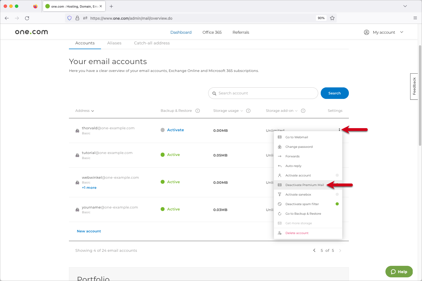Select Deactivate Premium Mail menu item
The width and height of the screenshot is (422, 281).
pos(304,185)
